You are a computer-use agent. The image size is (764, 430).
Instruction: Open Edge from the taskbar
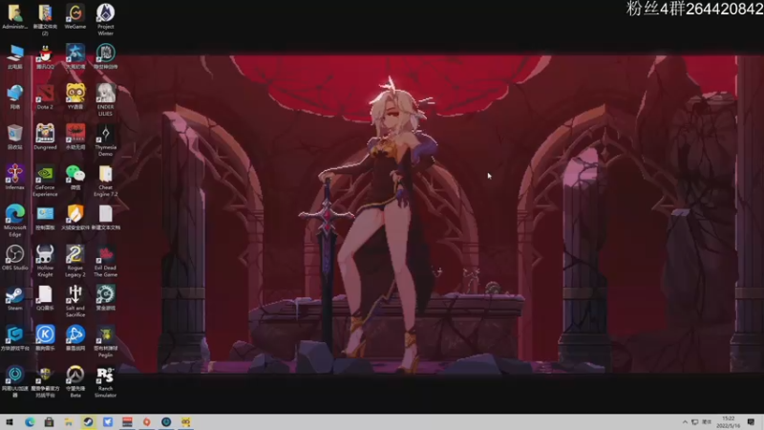tap(30, 422)
